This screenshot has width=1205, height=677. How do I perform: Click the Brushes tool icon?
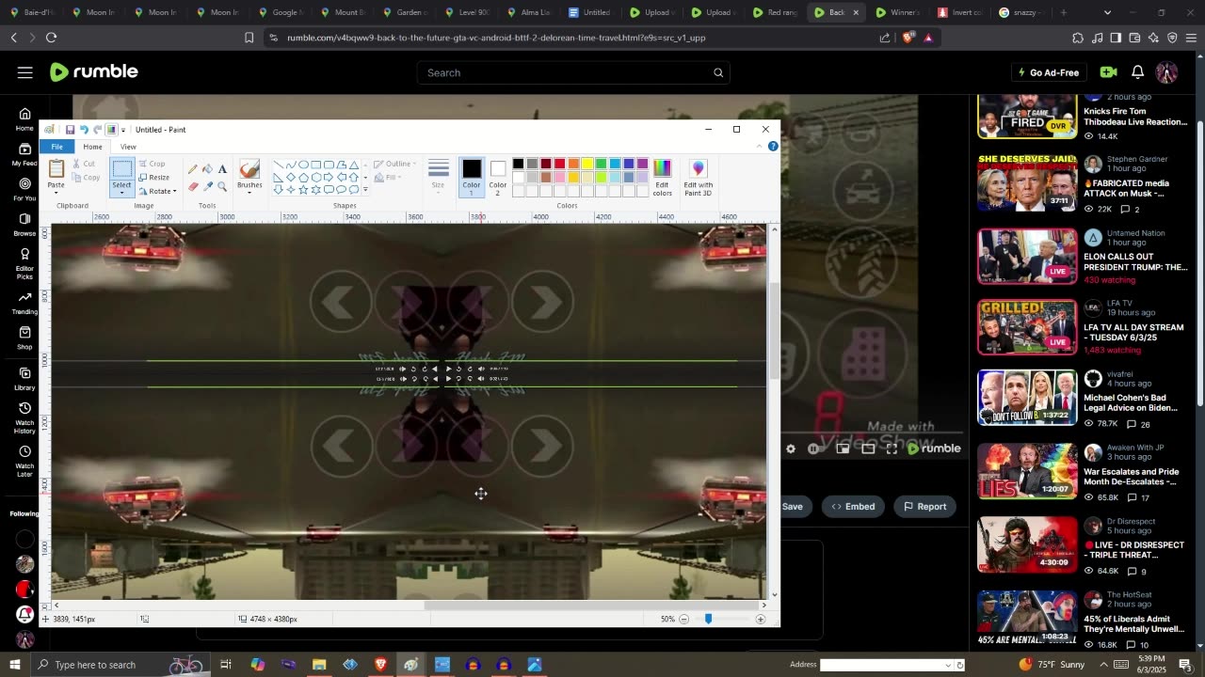point(249,169)
